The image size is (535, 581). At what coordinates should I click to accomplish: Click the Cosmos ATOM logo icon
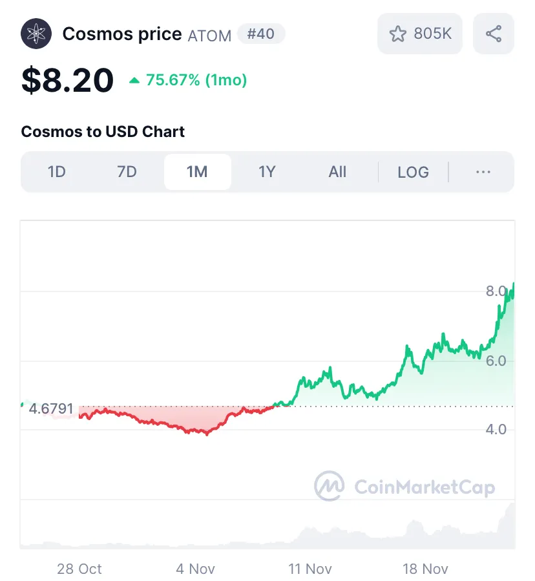tap(36, 34)
